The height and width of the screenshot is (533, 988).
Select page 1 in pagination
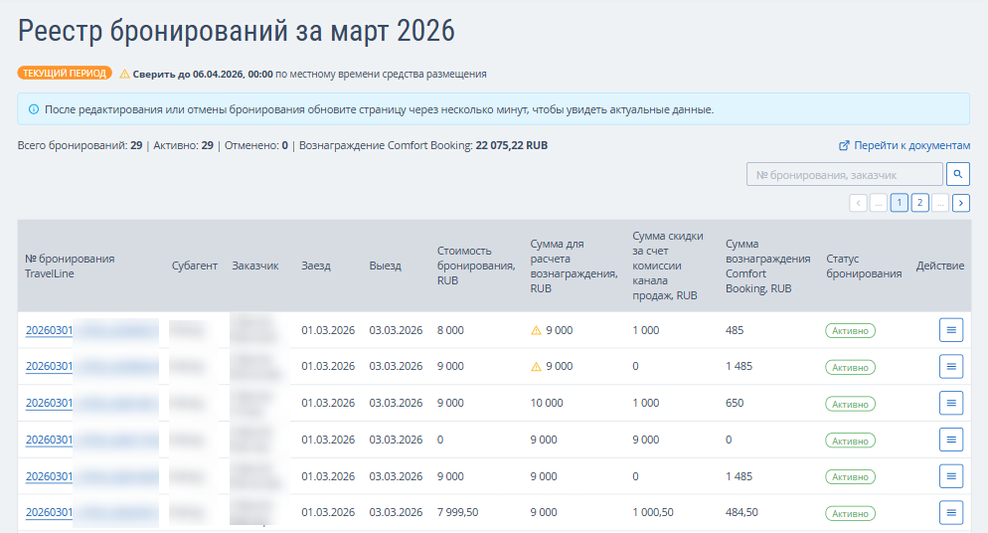coord(900,203)
